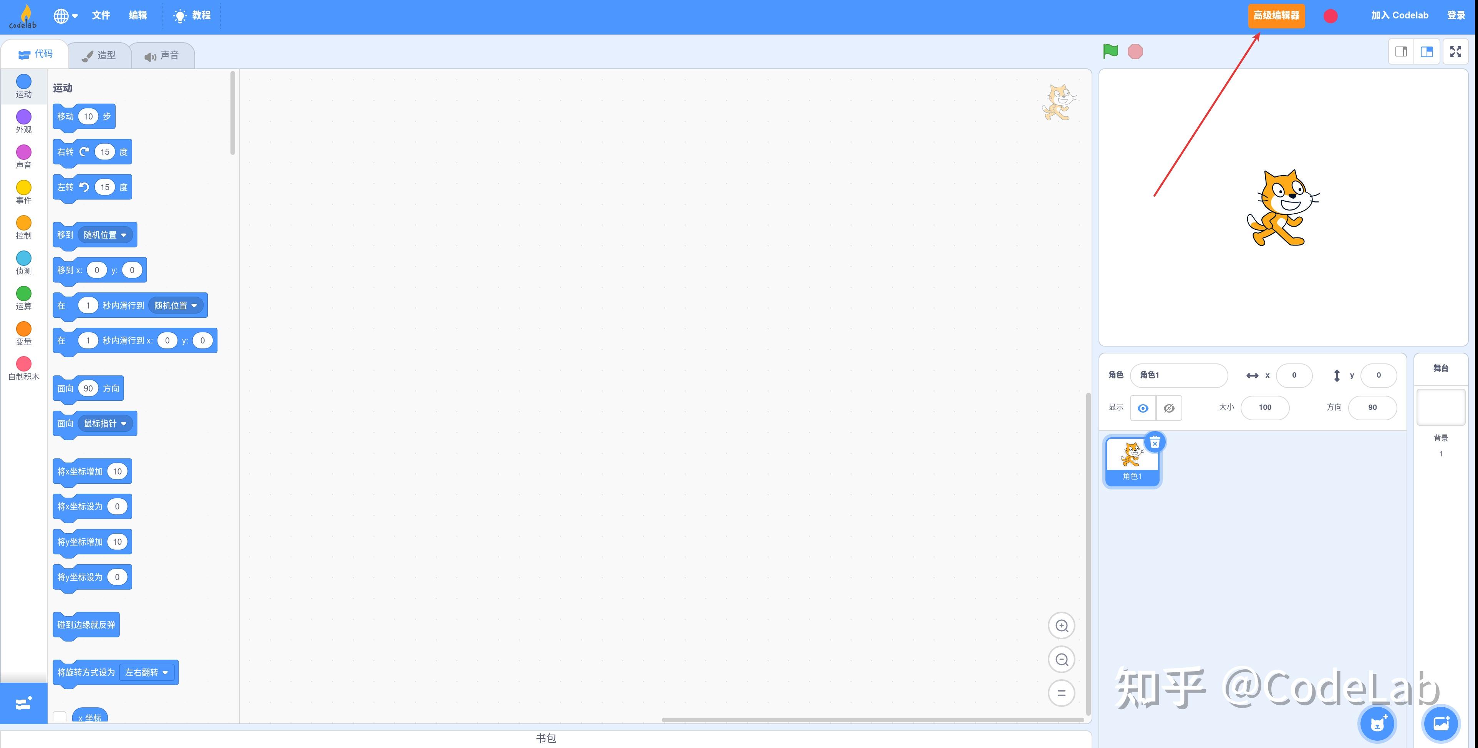The image size is (1478, 748).
Task: Check the x 坐标 reporter checkbox
Action: 60,717
